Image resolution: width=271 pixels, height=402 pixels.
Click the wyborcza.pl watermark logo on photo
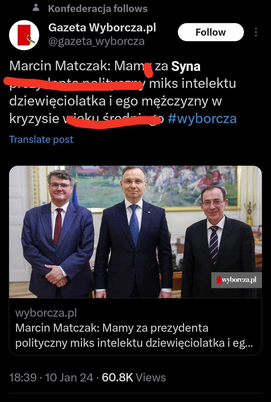click(236, 280)
